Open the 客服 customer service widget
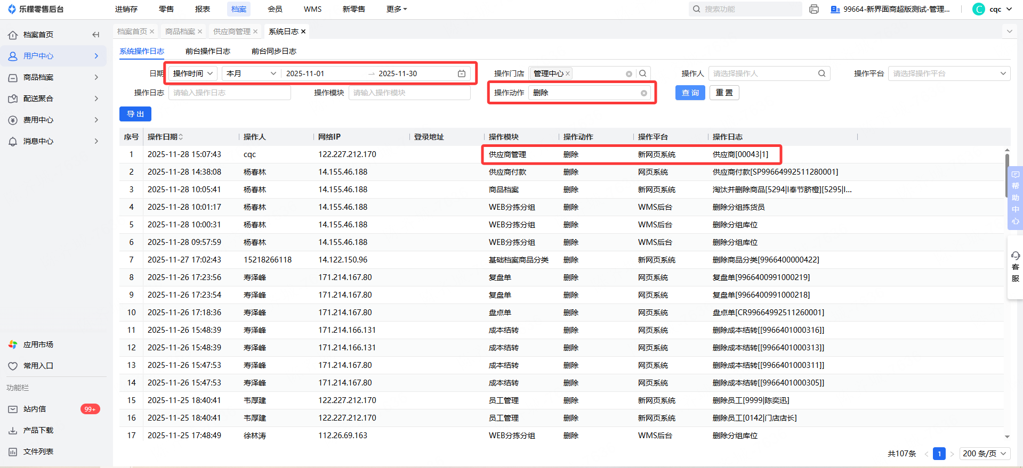 [1015, 267]
